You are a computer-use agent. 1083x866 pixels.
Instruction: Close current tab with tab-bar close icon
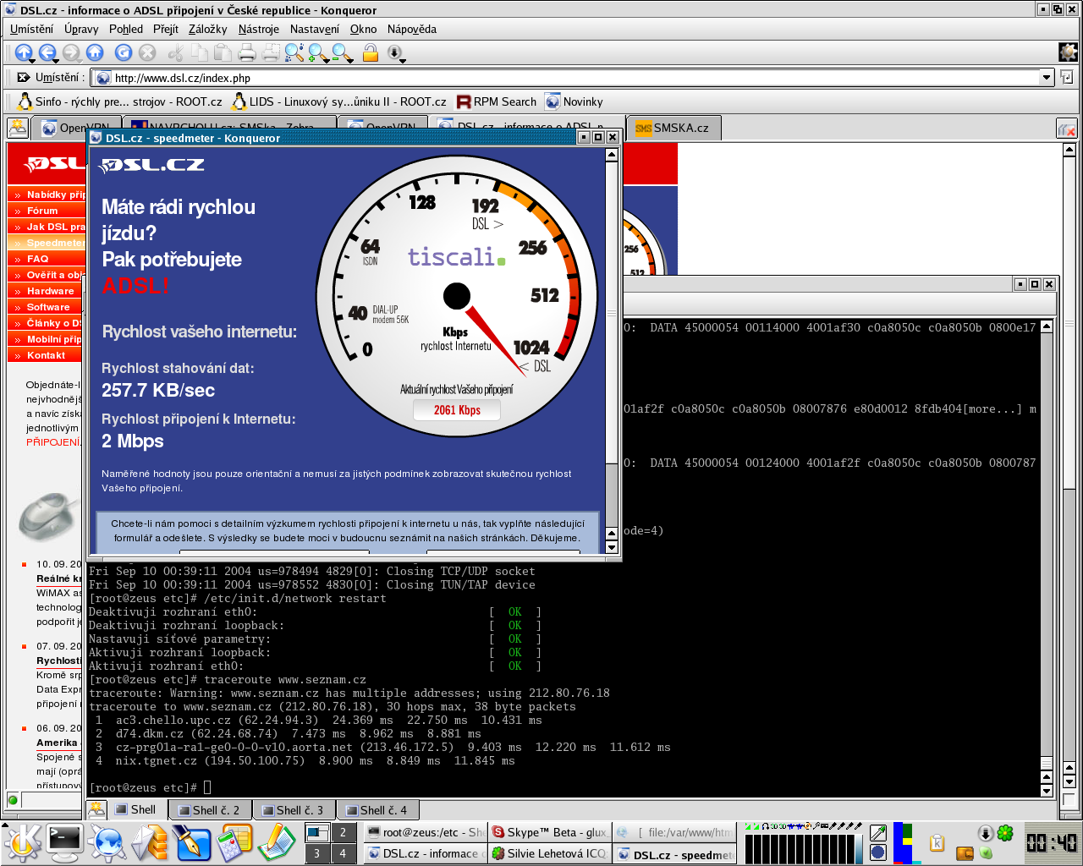click(x=1067, y=129)
